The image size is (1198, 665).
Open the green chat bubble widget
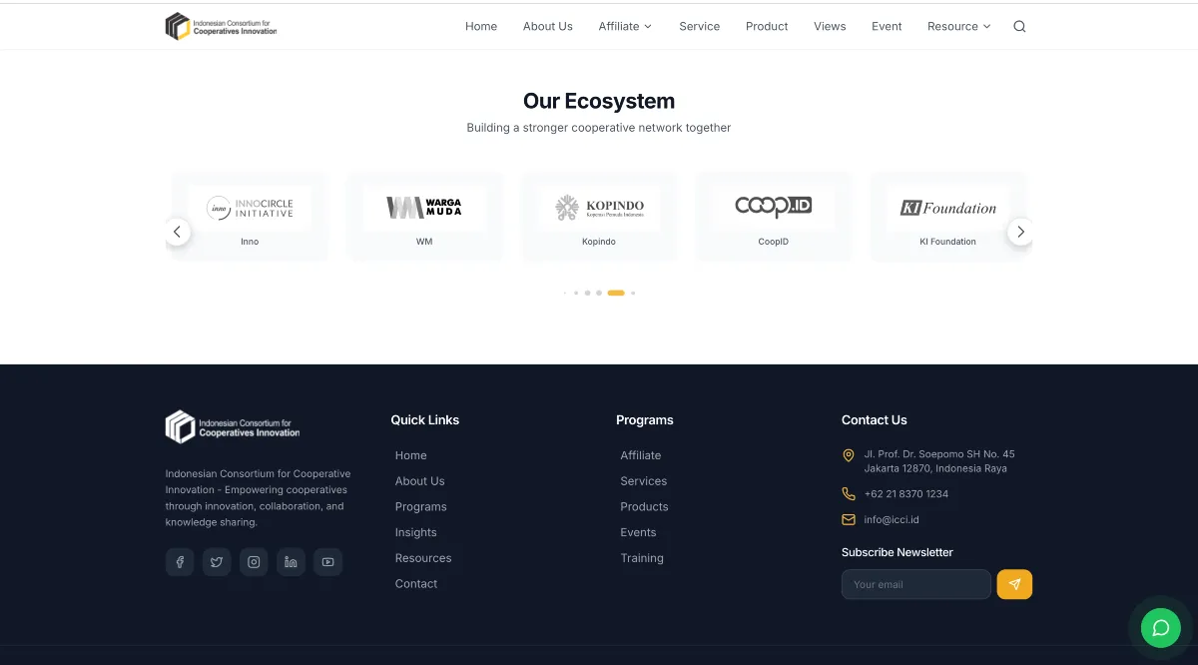click(x=1161, y=628)
